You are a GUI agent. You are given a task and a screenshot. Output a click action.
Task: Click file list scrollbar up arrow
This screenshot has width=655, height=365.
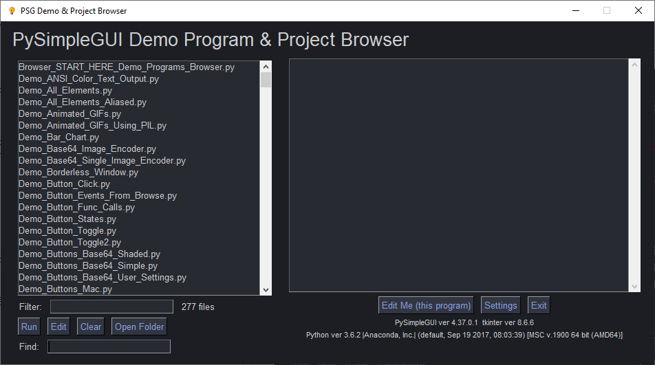coord(266,67)
